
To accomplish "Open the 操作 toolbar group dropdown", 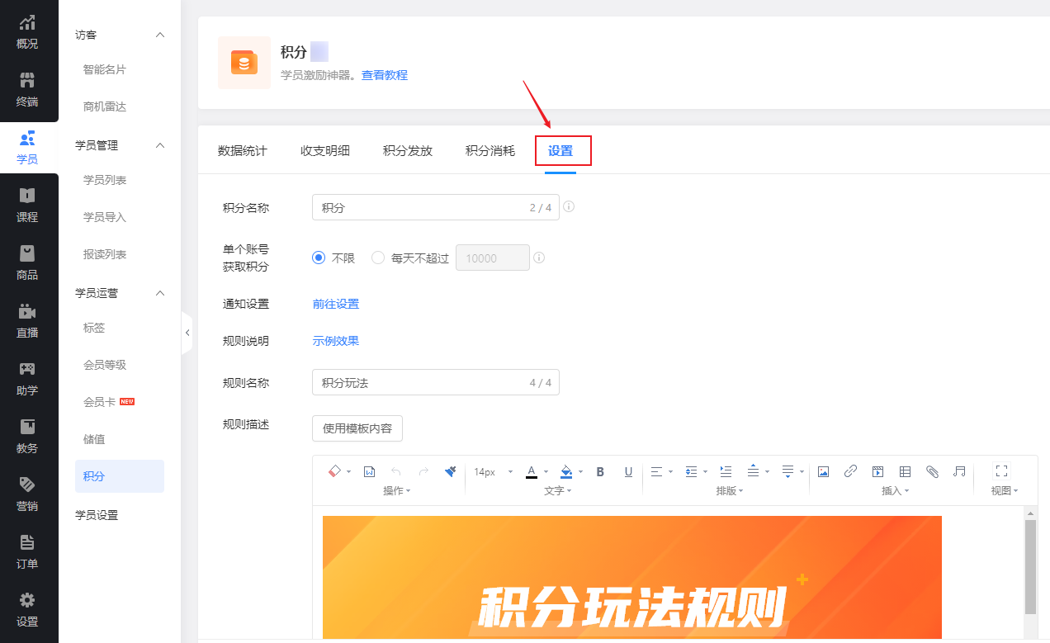I will click(x=396, y=490).
